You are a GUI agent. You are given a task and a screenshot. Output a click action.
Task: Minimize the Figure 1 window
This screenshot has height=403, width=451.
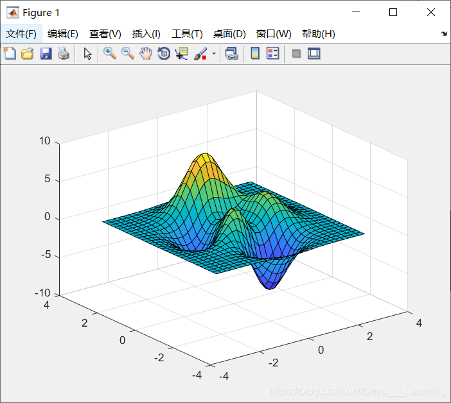click(x=356, y=12)
